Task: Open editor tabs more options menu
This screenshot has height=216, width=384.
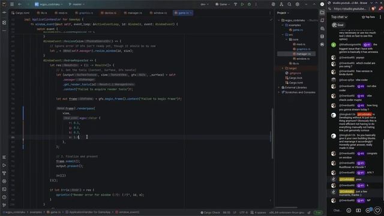Action: pos(270,13)
